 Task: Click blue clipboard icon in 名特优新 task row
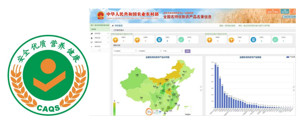coord(159,40)
